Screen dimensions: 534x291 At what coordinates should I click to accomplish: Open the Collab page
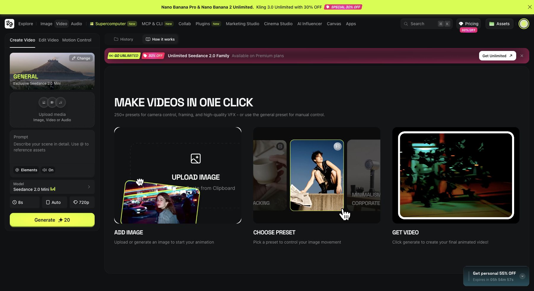pyautogui.click(x=185, y=24)
